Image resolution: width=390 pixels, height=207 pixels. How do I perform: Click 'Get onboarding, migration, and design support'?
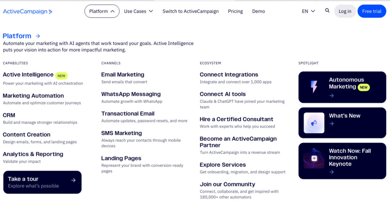click(x=243, y=172)
